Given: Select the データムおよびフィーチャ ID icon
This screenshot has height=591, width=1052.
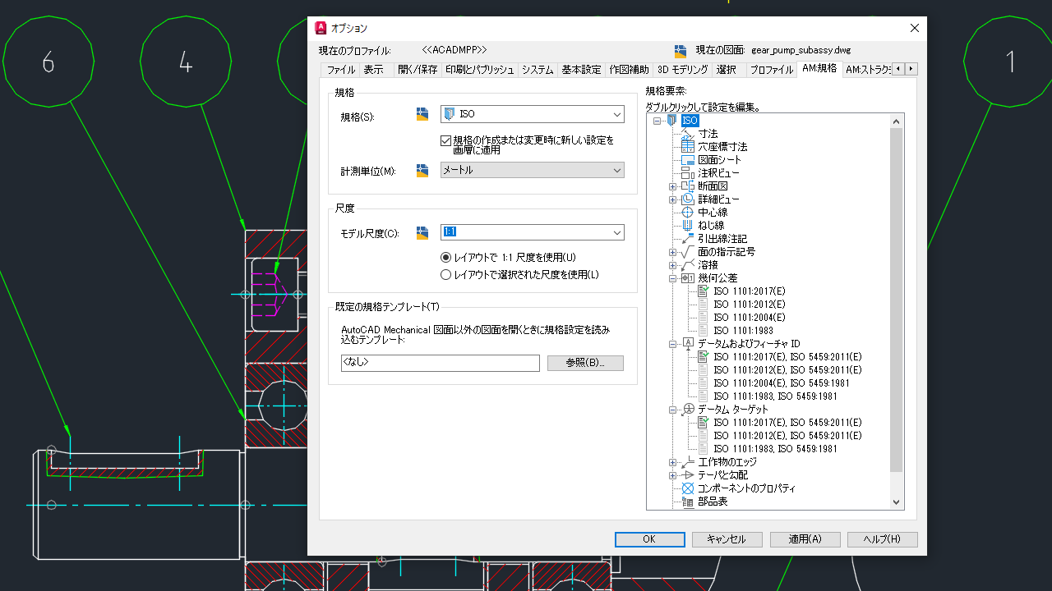Looking at the screenshot, I should pos(688,344).
